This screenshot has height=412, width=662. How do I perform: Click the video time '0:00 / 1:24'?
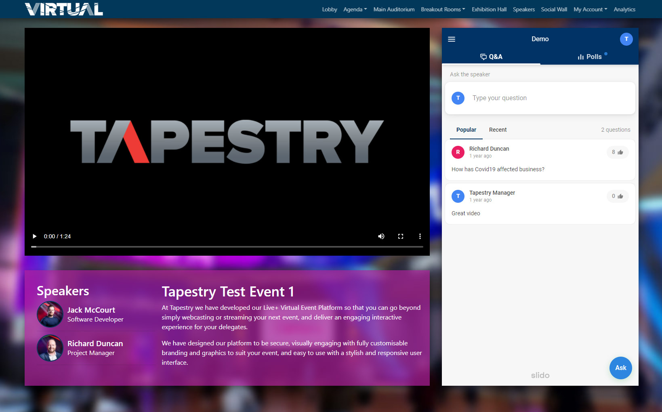pyautogui.click(x=57, y=236)
